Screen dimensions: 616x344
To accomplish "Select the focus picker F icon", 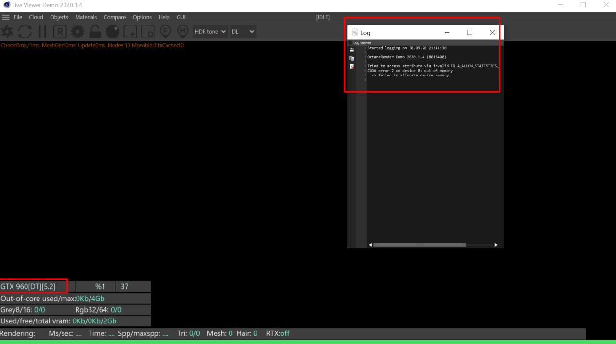I will tap(166, 32).
